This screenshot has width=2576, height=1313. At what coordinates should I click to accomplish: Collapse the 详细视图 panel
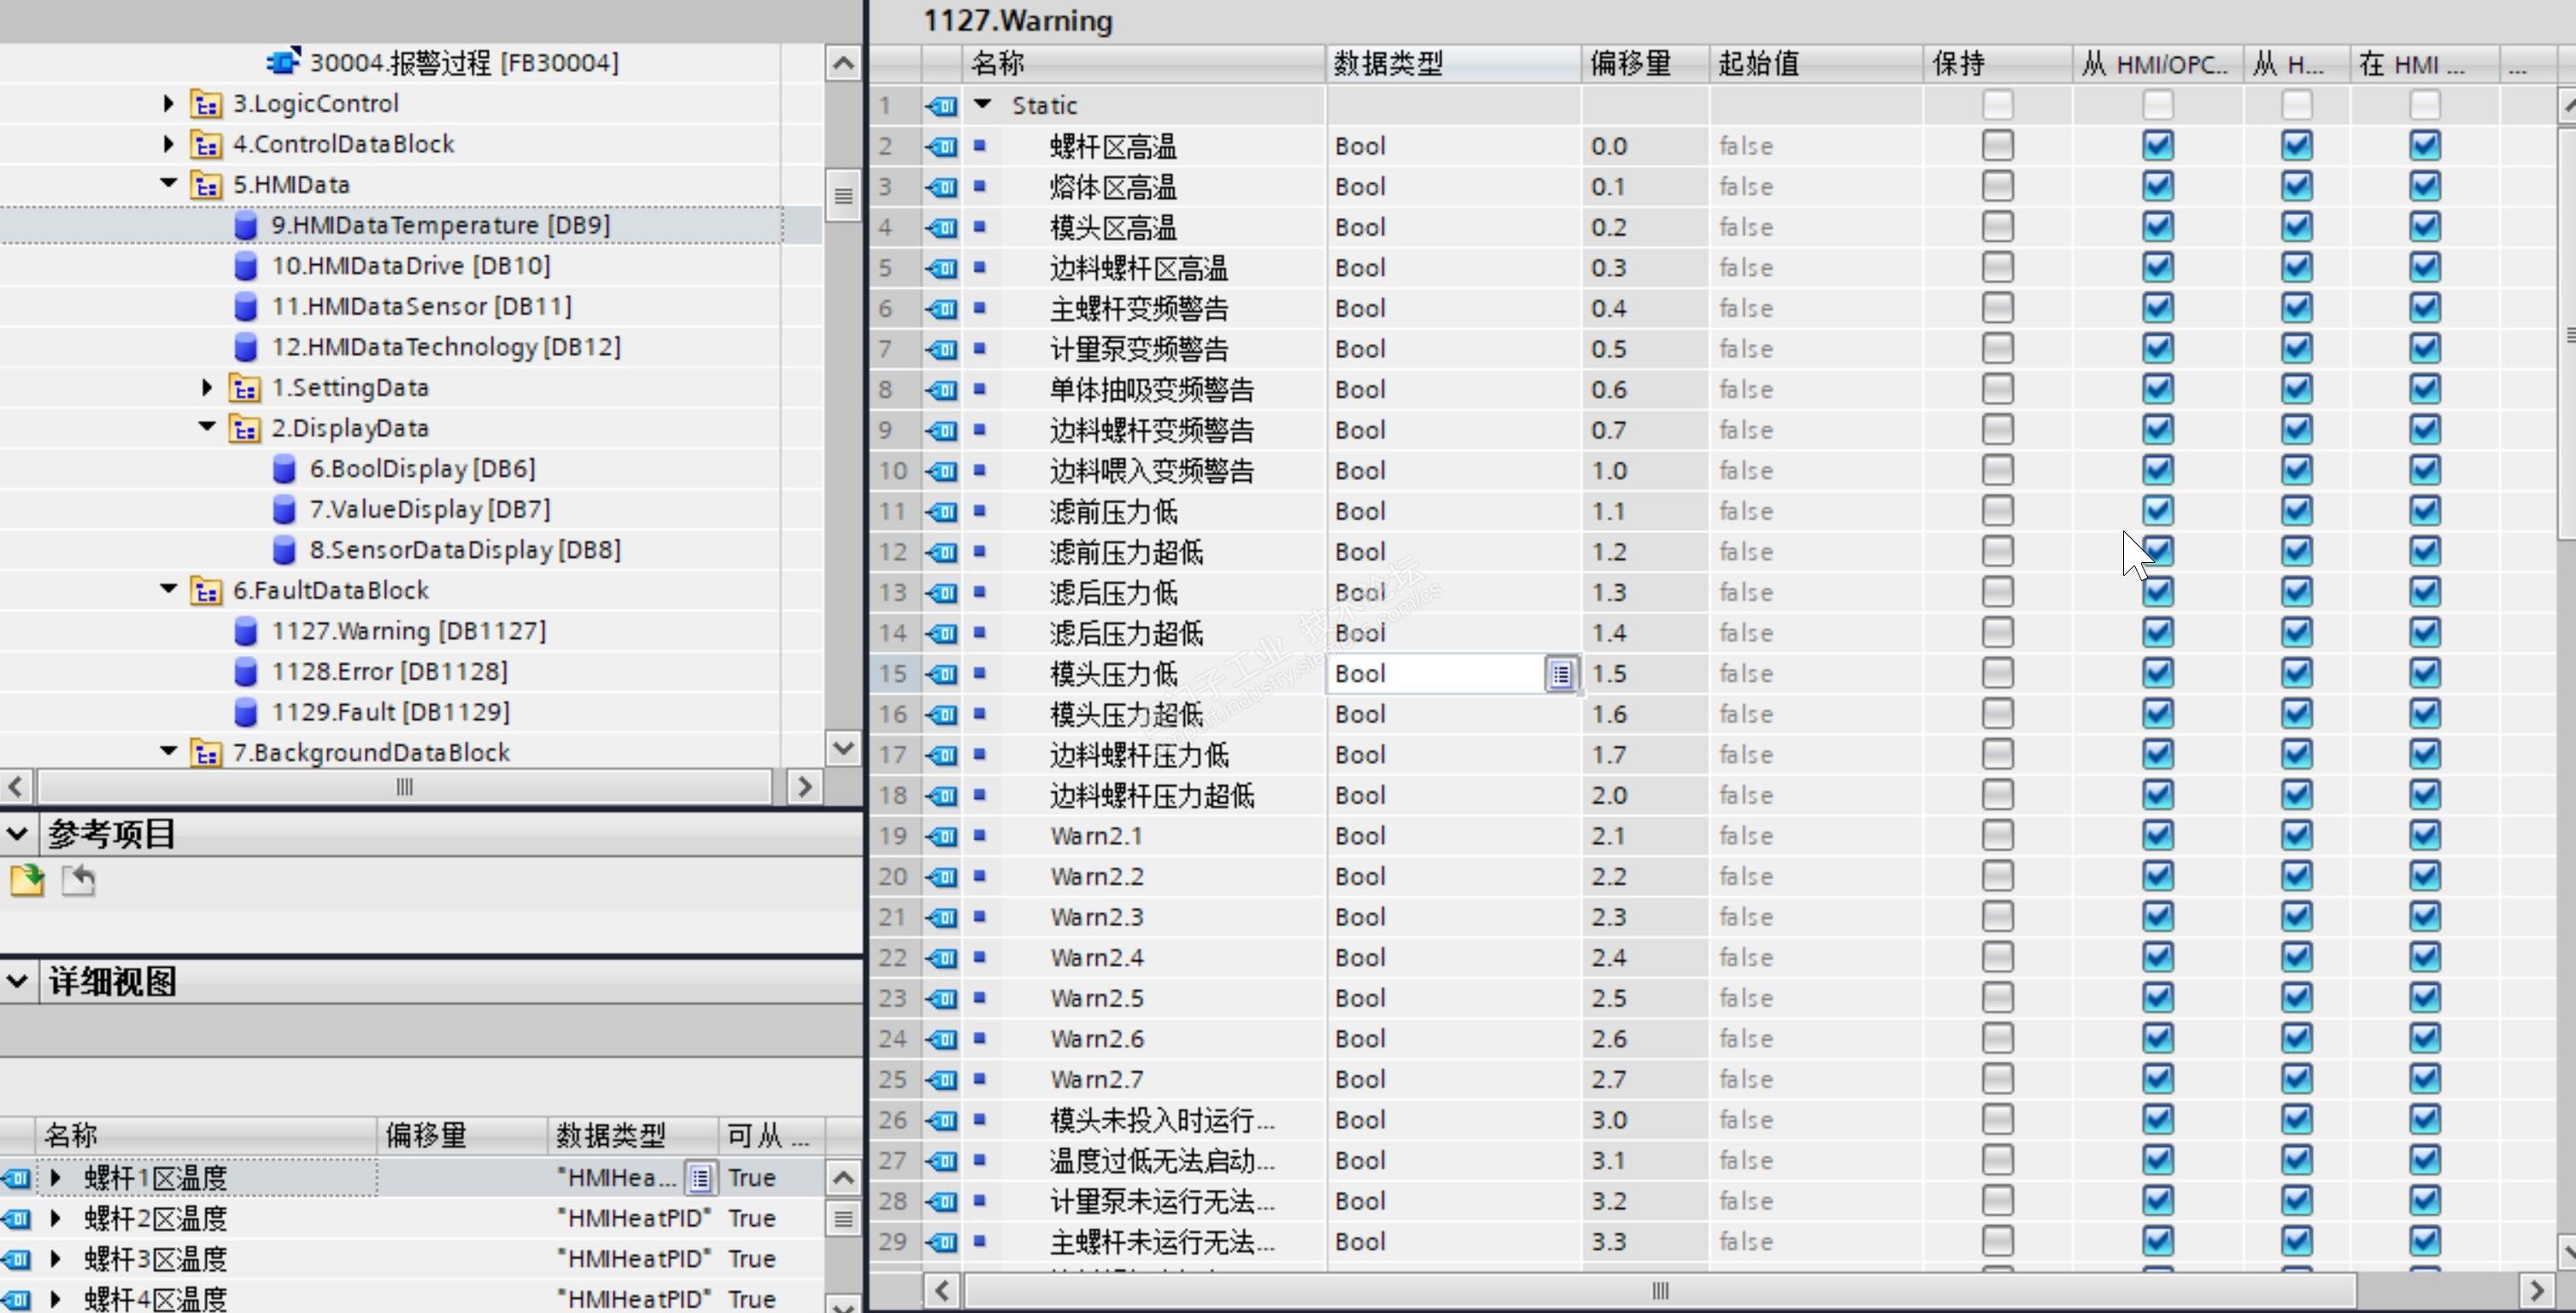pyautogui.click(x=17, y=981)
